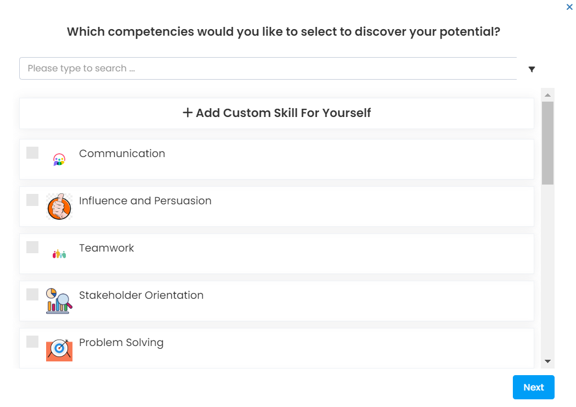The height and width of the screenshot is (407, 576).
Task: Open the filter funnel icon
Action: point(532,69)
